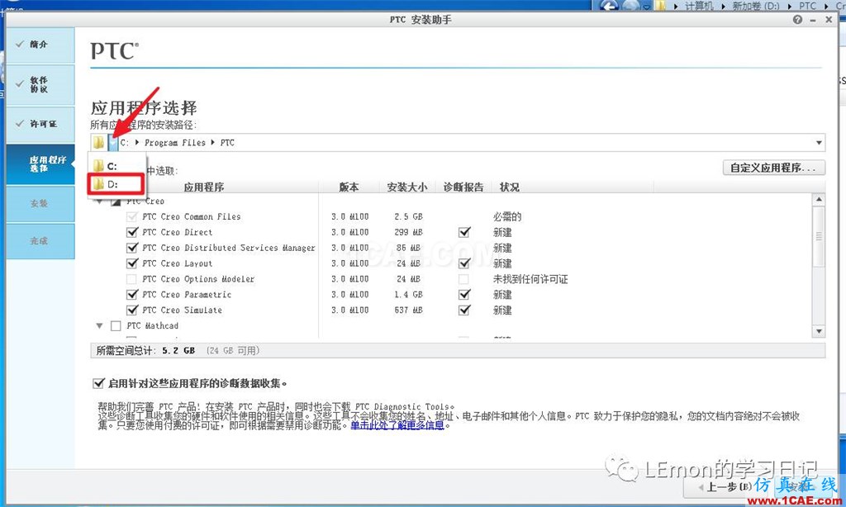Click Explorer back button in background window
Image resolution: width=846 pixels, height=507 pixels.
[x=609, y=6]
